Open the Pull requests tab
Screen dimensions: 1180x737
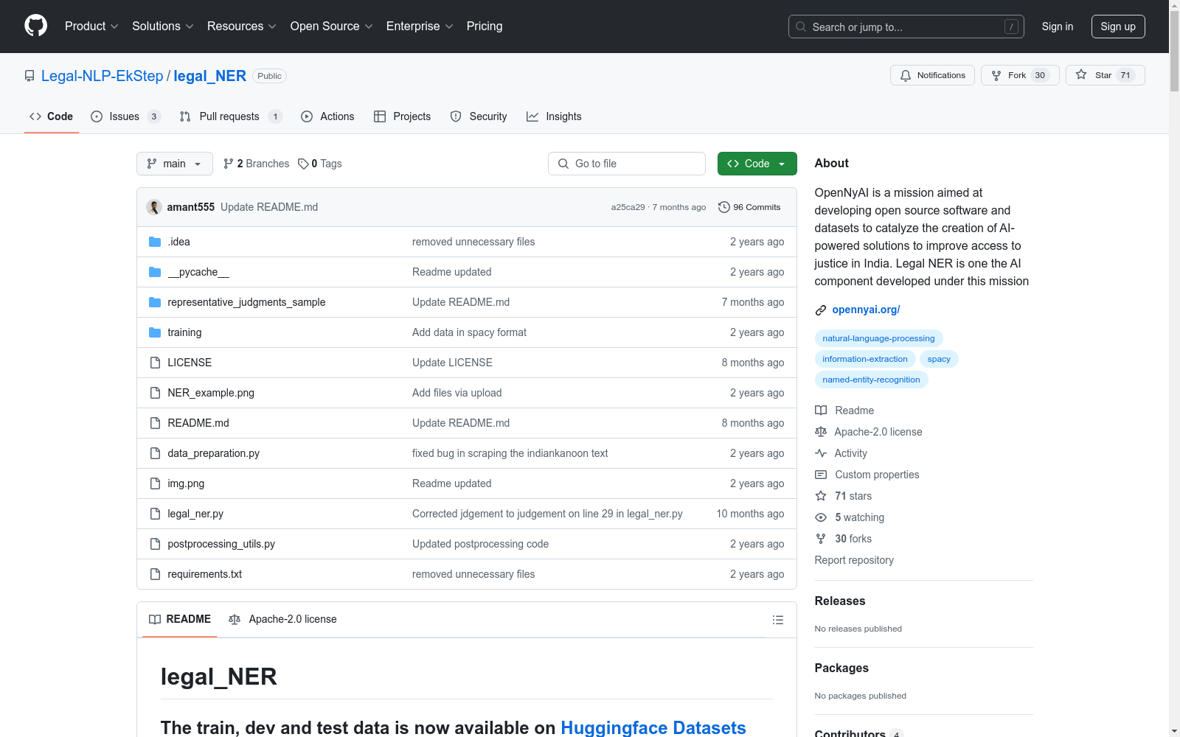[x=231, y=116]
